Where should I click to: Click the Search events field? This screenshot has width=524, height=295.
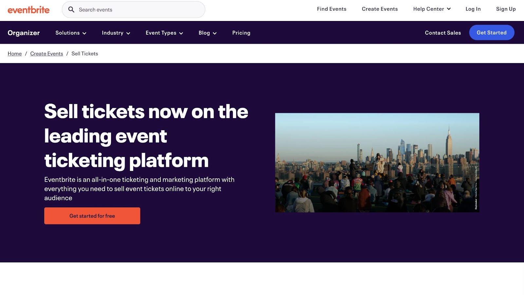[138, 10]
